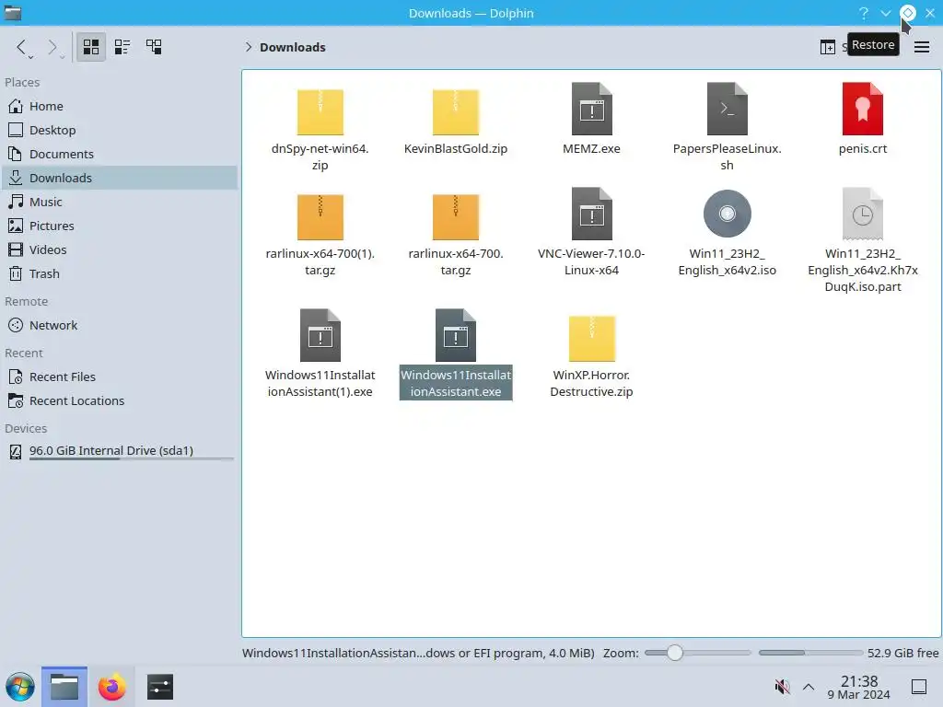
Task: Switch to Compact view mode
Action: coord(122,47)
